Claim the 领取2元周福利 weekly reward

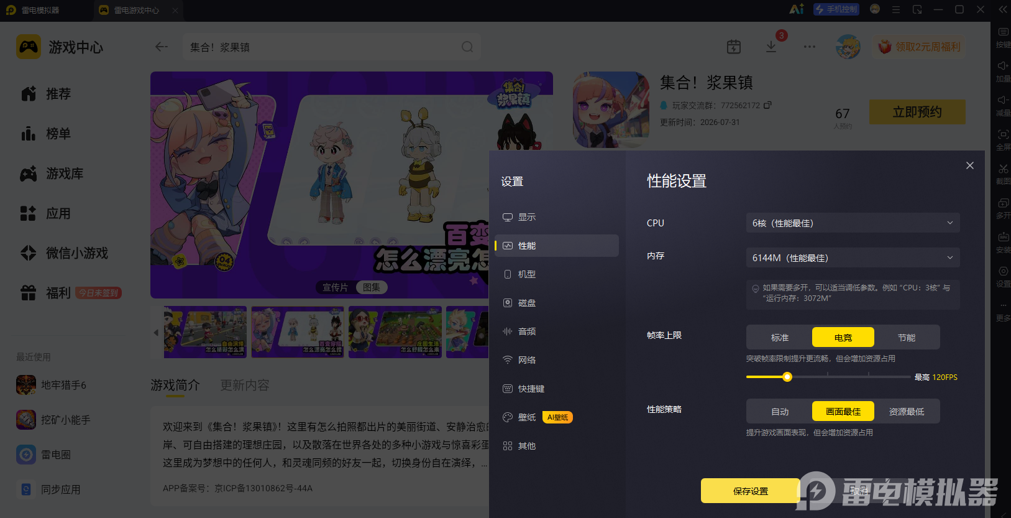(x=919, y=47)
